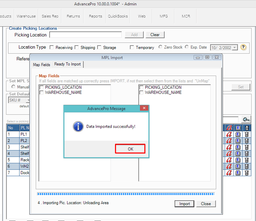
Task: Delete row 7 using its trash icon
Action: (246, 173)
